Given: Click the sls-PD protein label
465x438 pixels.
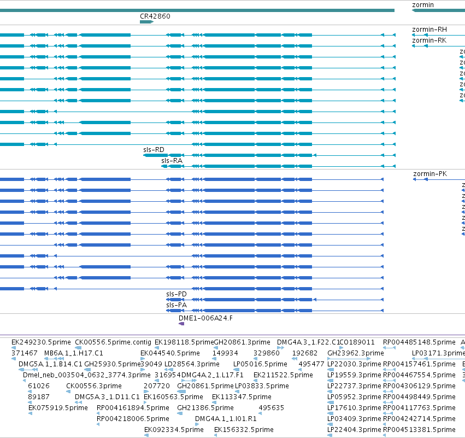Looking at the screenshot, I should click(176, 294).
